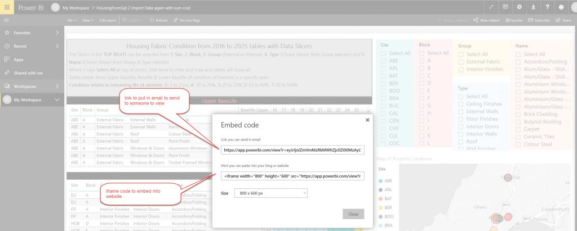Open the help question mark icon

pyautogui.click(x=547, y=7)
